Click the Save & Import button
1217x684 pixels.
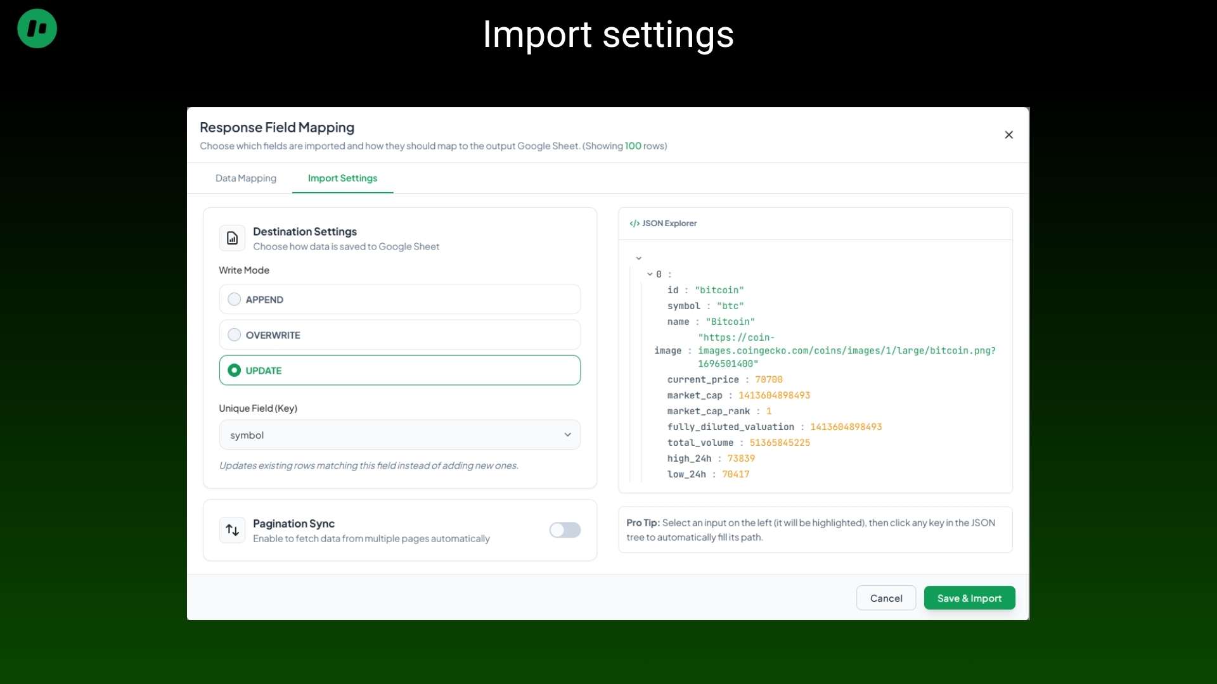969,598
